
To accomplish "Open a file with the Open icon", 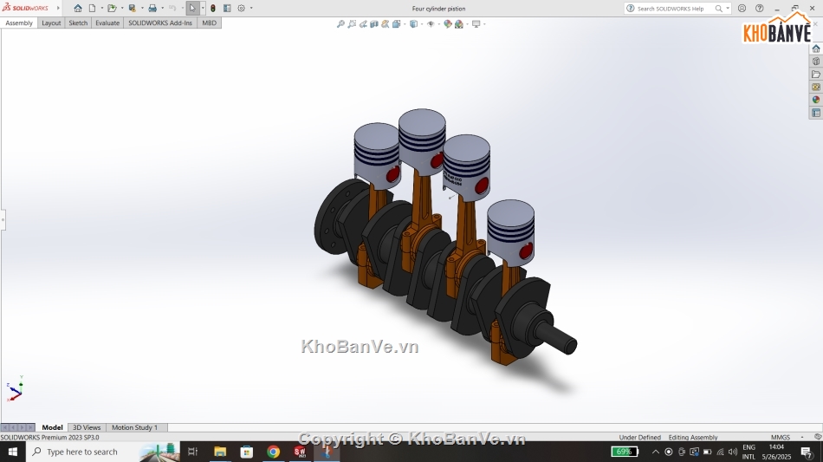I will [112, 9].
